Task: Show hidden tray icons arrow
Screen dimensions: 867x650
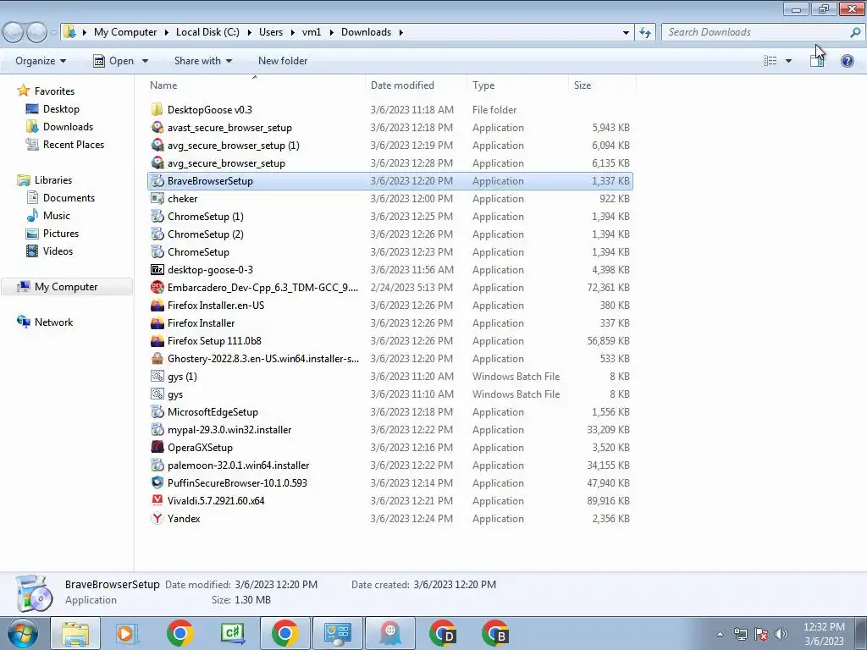Action: pyautogui.click(x=720, y=634)
